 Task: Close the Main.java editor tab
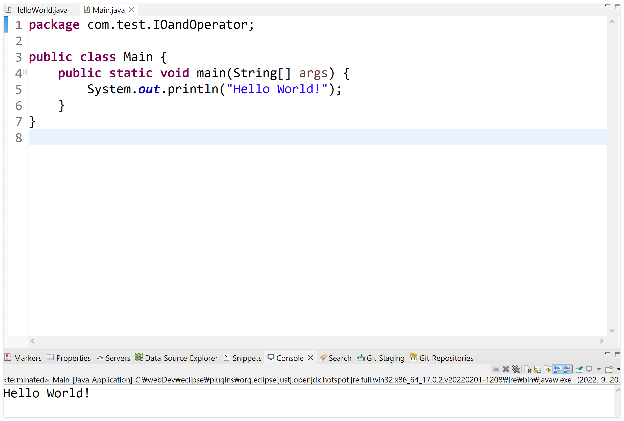coord(132,10)
